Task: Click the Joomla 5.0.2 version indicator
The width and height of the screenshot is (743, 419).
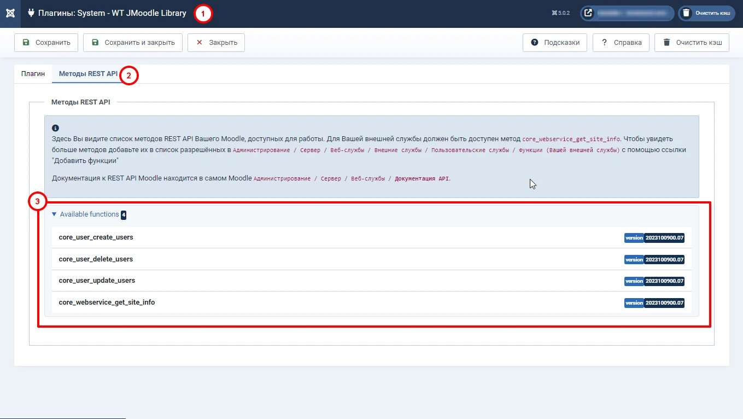Action: click(561, 13)
